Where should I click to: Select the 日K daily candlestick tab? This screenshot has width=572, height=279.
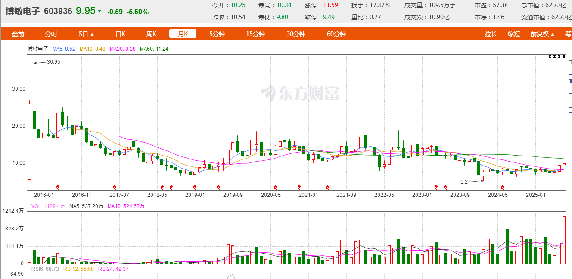121,34
